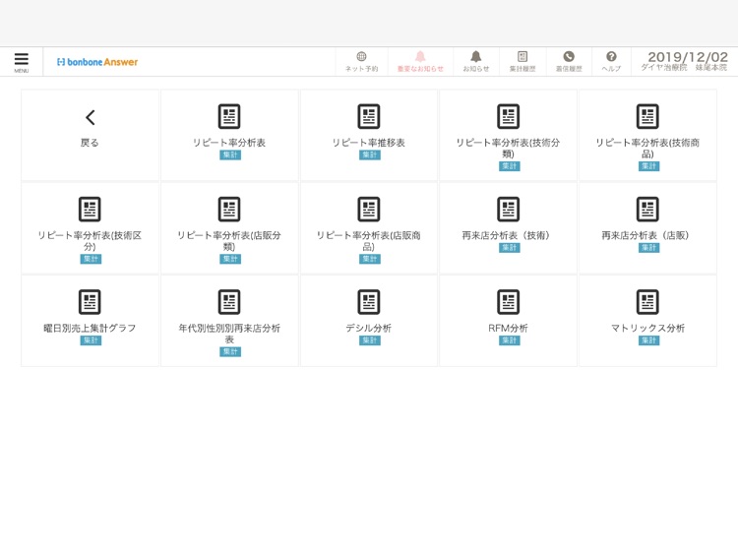Open リピート率分析表(技術区分) report icon
The height and width of the screenshot is (553, 738).
click(90, 209)
